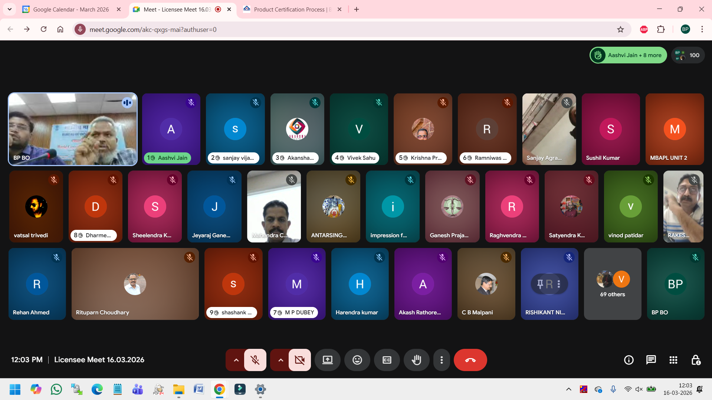Open the meeting details info icon

tap(629, 360)
